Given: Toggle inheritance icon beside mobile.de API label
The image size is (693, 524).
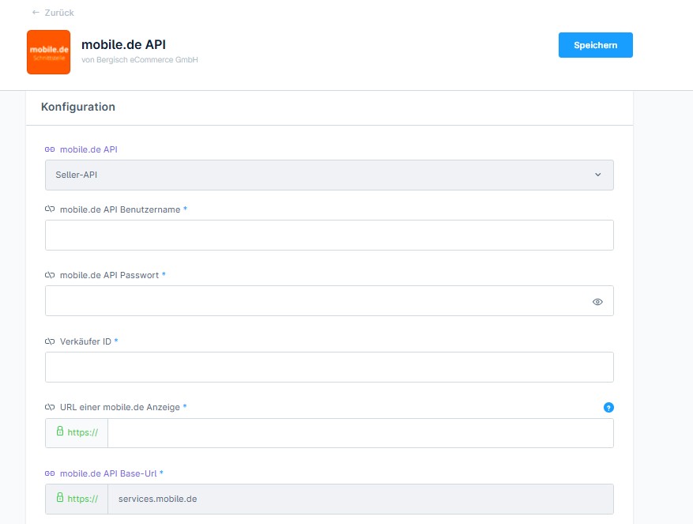Looking at the screenshot, I should (50, 149).
